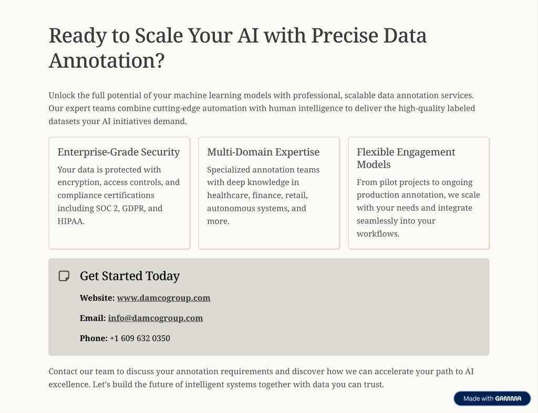538x413 pixels.
Task: Click the pilot projects description text
Action: click(x=418, y=208)
